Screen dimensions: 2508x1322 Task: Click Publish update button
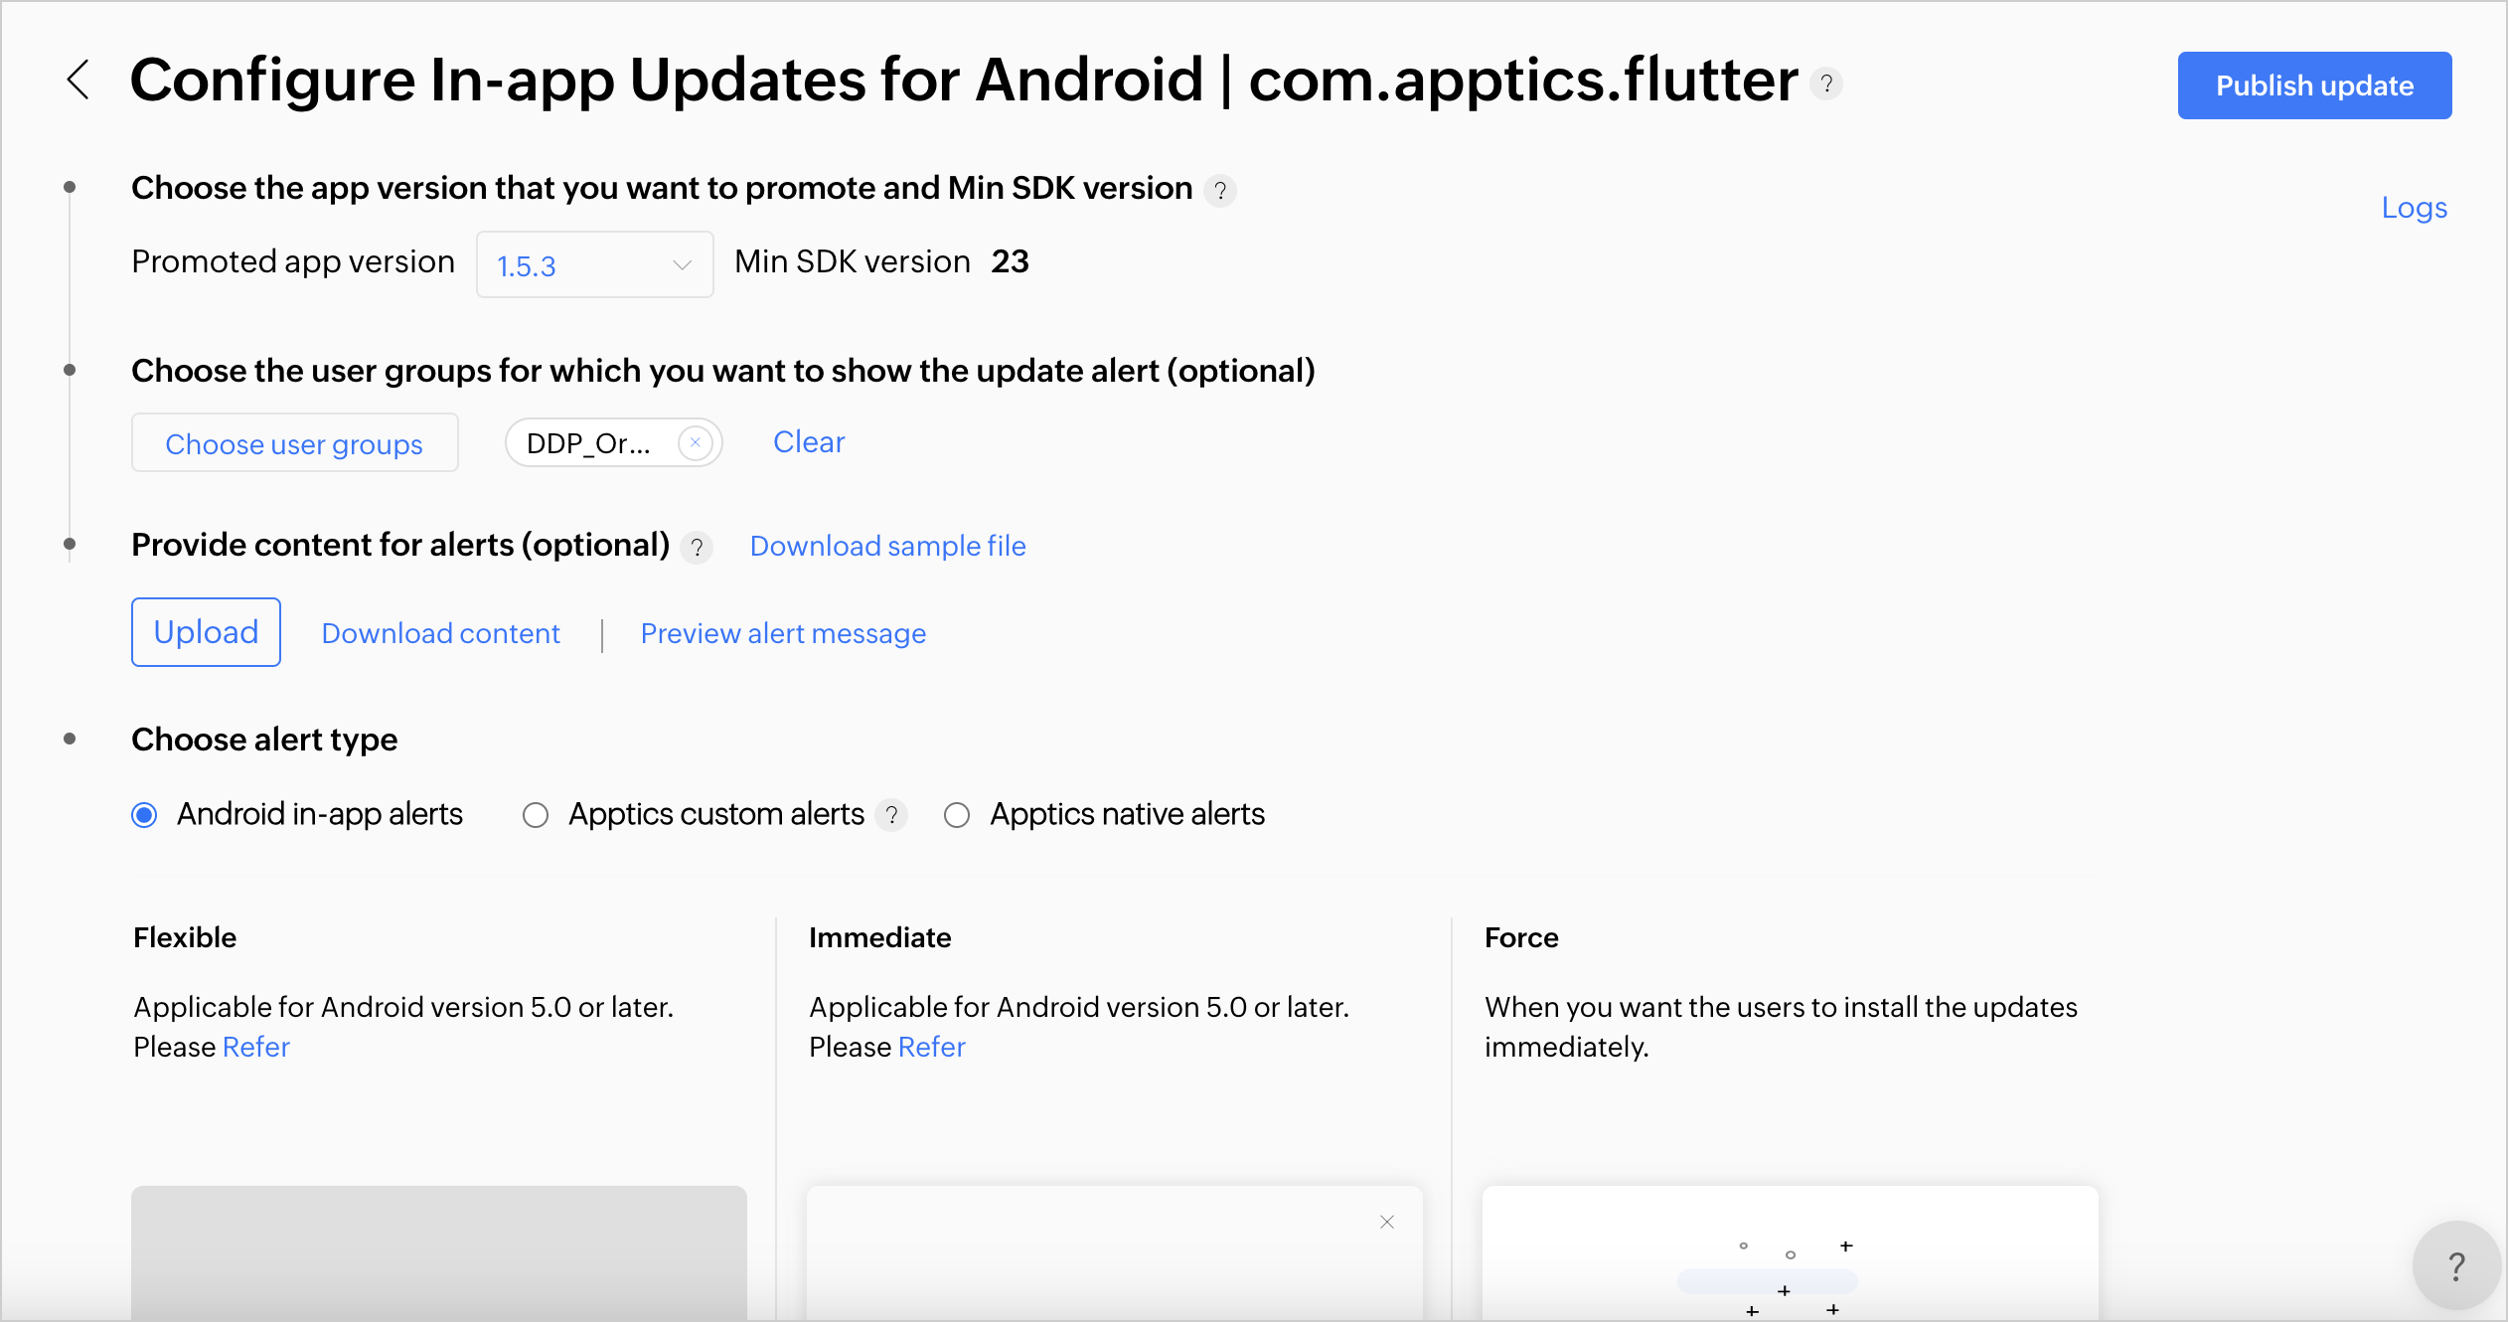pos(2314,86)
